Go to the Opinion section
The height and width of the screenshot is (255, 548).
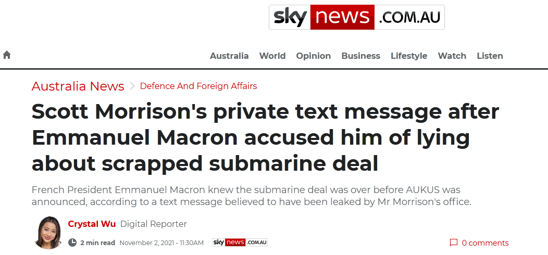pyautogui.click(x=314, y=56)
